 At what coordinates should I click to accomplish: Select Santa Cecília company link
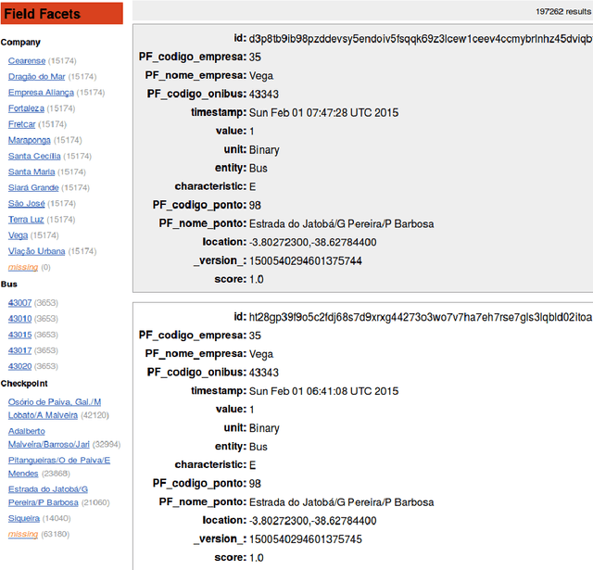(34, 156)
